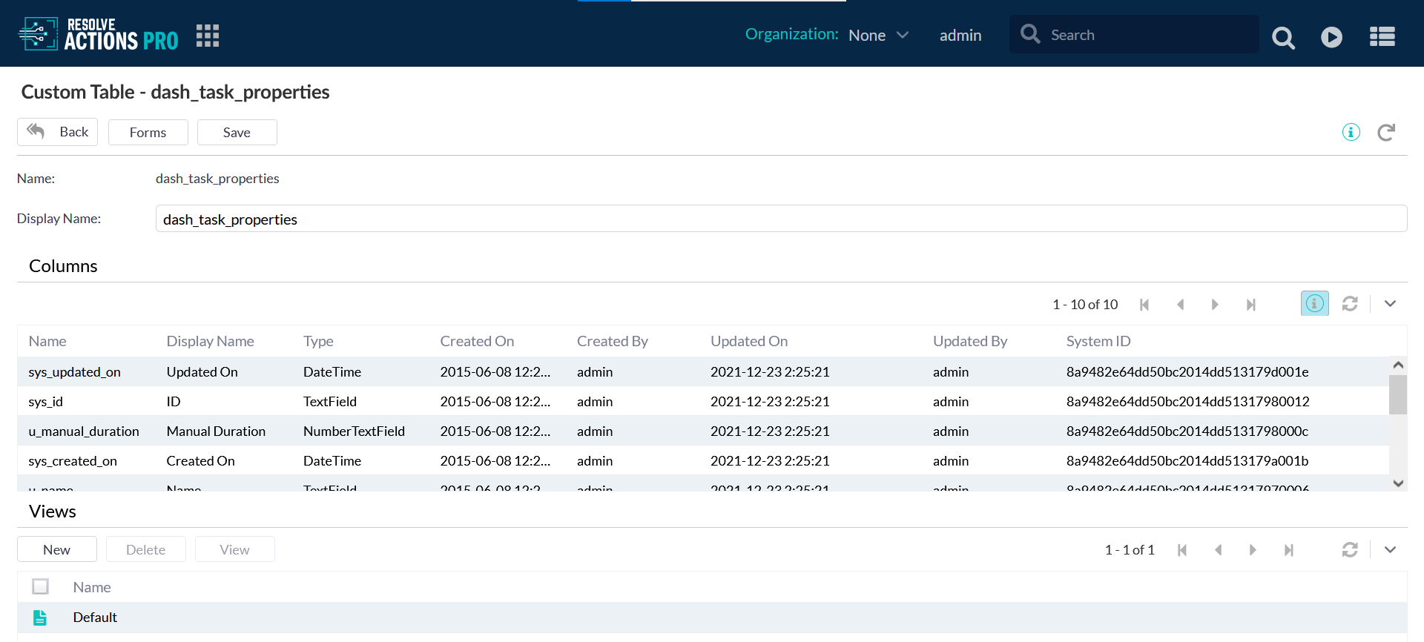Image resolution: width=1424 pixels, height=642 pixels.
Task: Open the Default view document icon
Action: pos(40,618)
